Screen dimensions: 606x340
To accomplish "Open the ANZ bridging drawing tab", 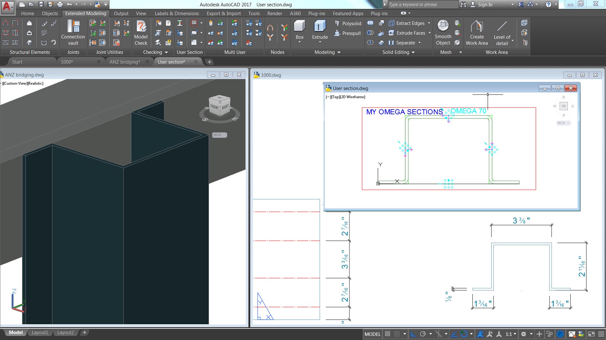I will click(x=125, y=62).
